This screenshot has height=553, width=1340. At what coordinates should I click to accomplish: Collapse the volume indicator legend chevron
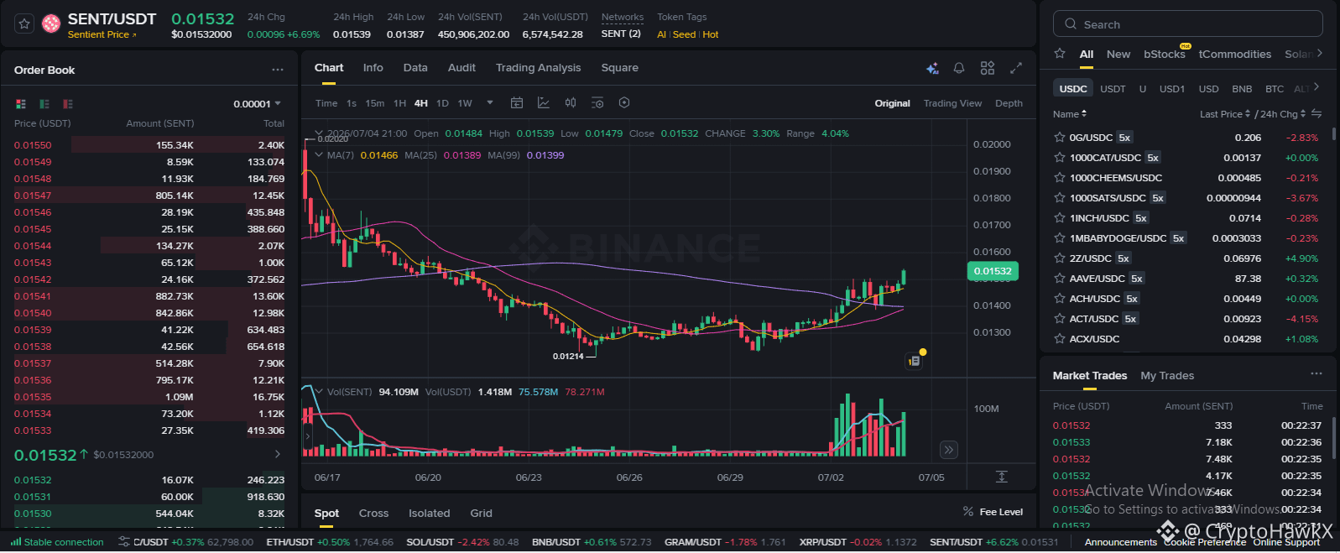[319, 391]
